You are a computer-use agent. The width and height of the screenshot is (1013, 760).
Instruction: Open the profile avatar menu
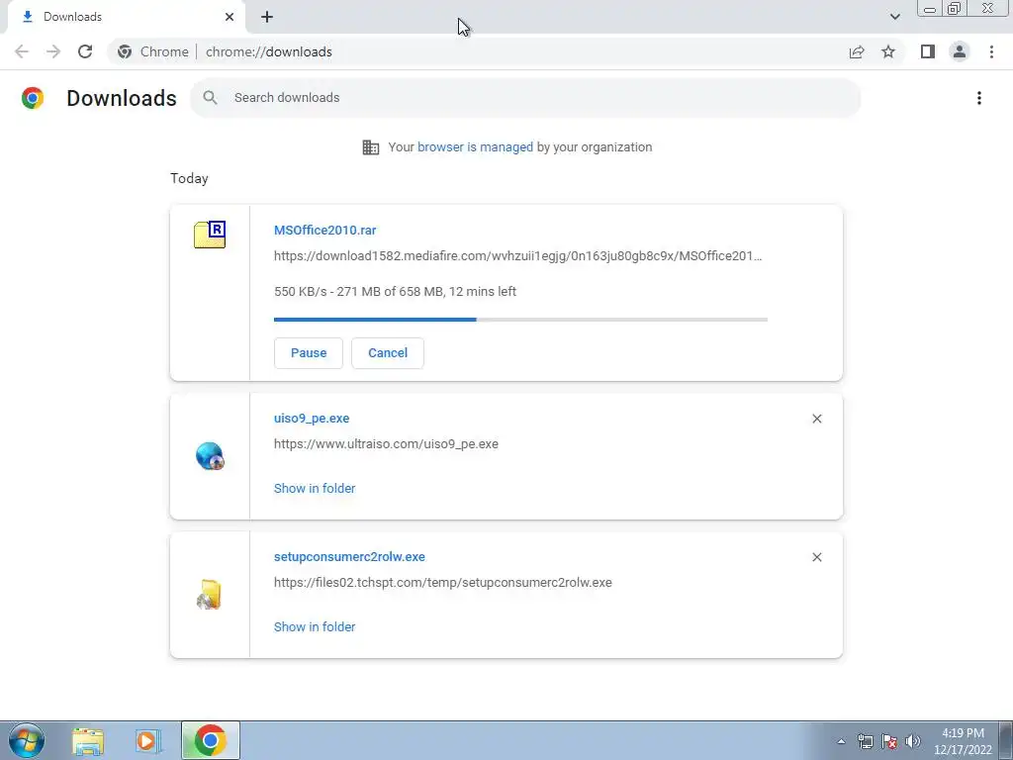(960, 51)
